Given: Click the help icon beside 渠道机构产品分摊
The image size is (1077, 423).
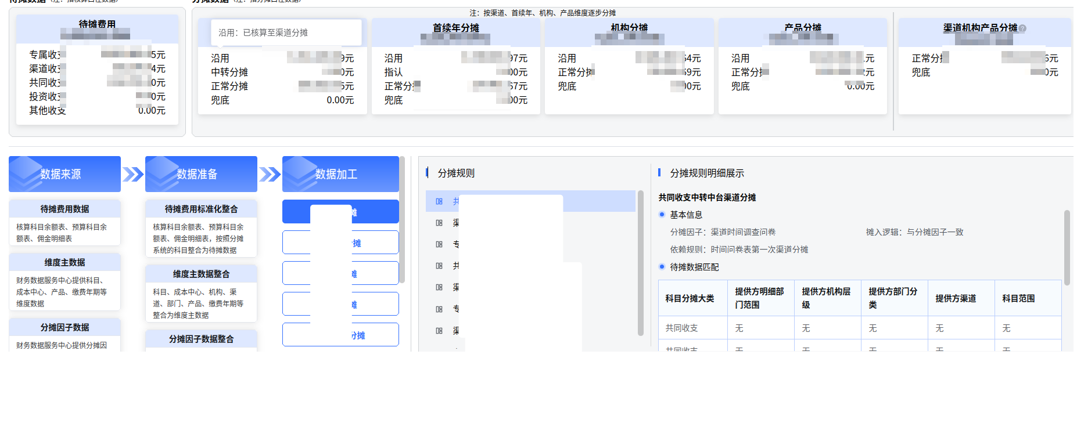Looking at the screenshot, I should pyautogui.click(x=1022, y=28).
